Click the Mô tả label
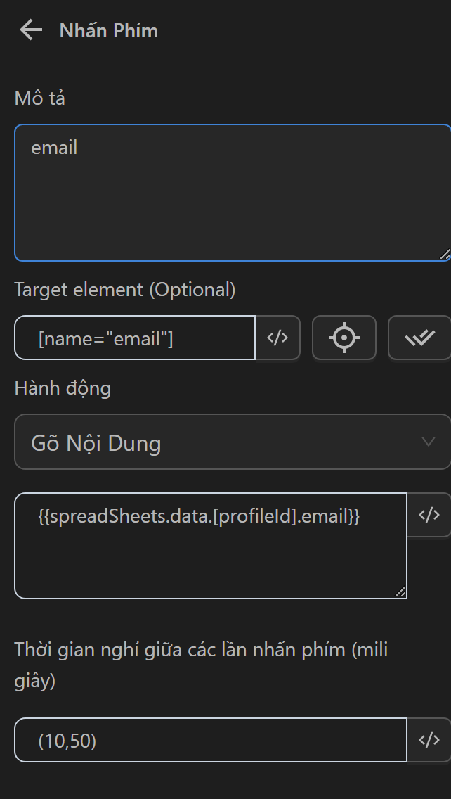 pyautogui.click(x=39, y=98)
